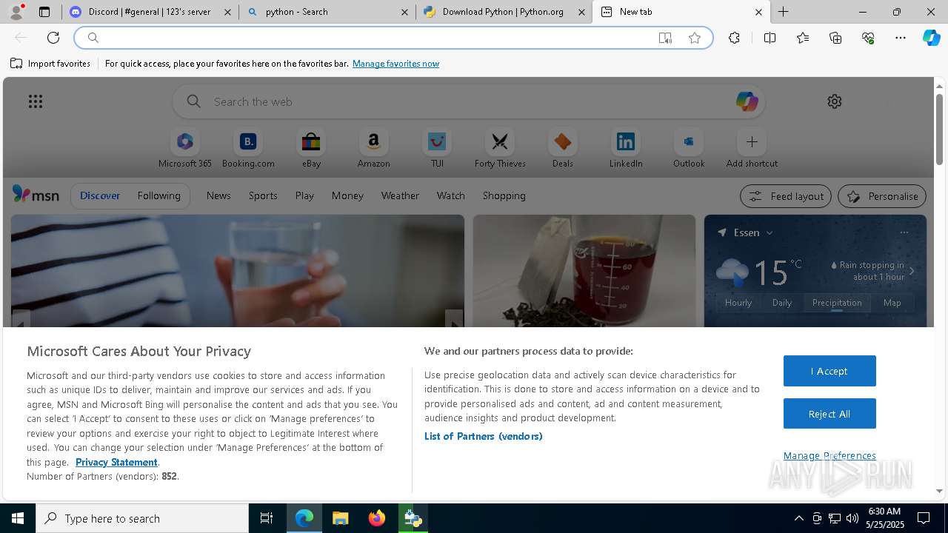The width and height of the screenshot is (948, 533).
Task: Select the Precipitation weather tab
Action: pos(837,302)
